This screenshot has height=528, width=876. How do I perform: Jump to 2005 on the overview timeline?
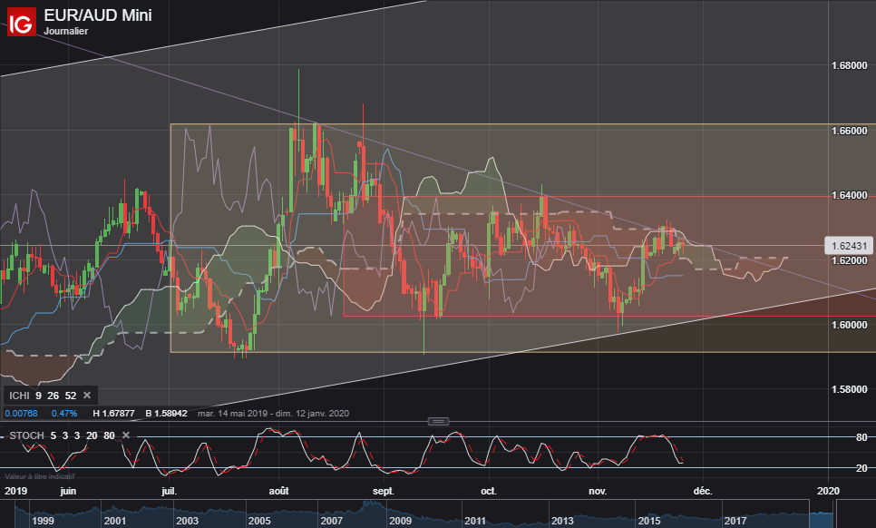[258, 521]
